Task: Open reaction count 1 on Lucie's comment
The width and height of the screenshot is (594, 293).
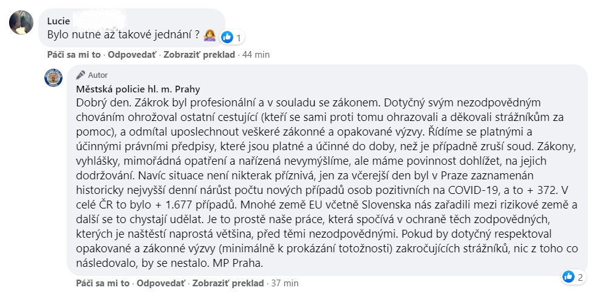Action: (x=239, y=38)
